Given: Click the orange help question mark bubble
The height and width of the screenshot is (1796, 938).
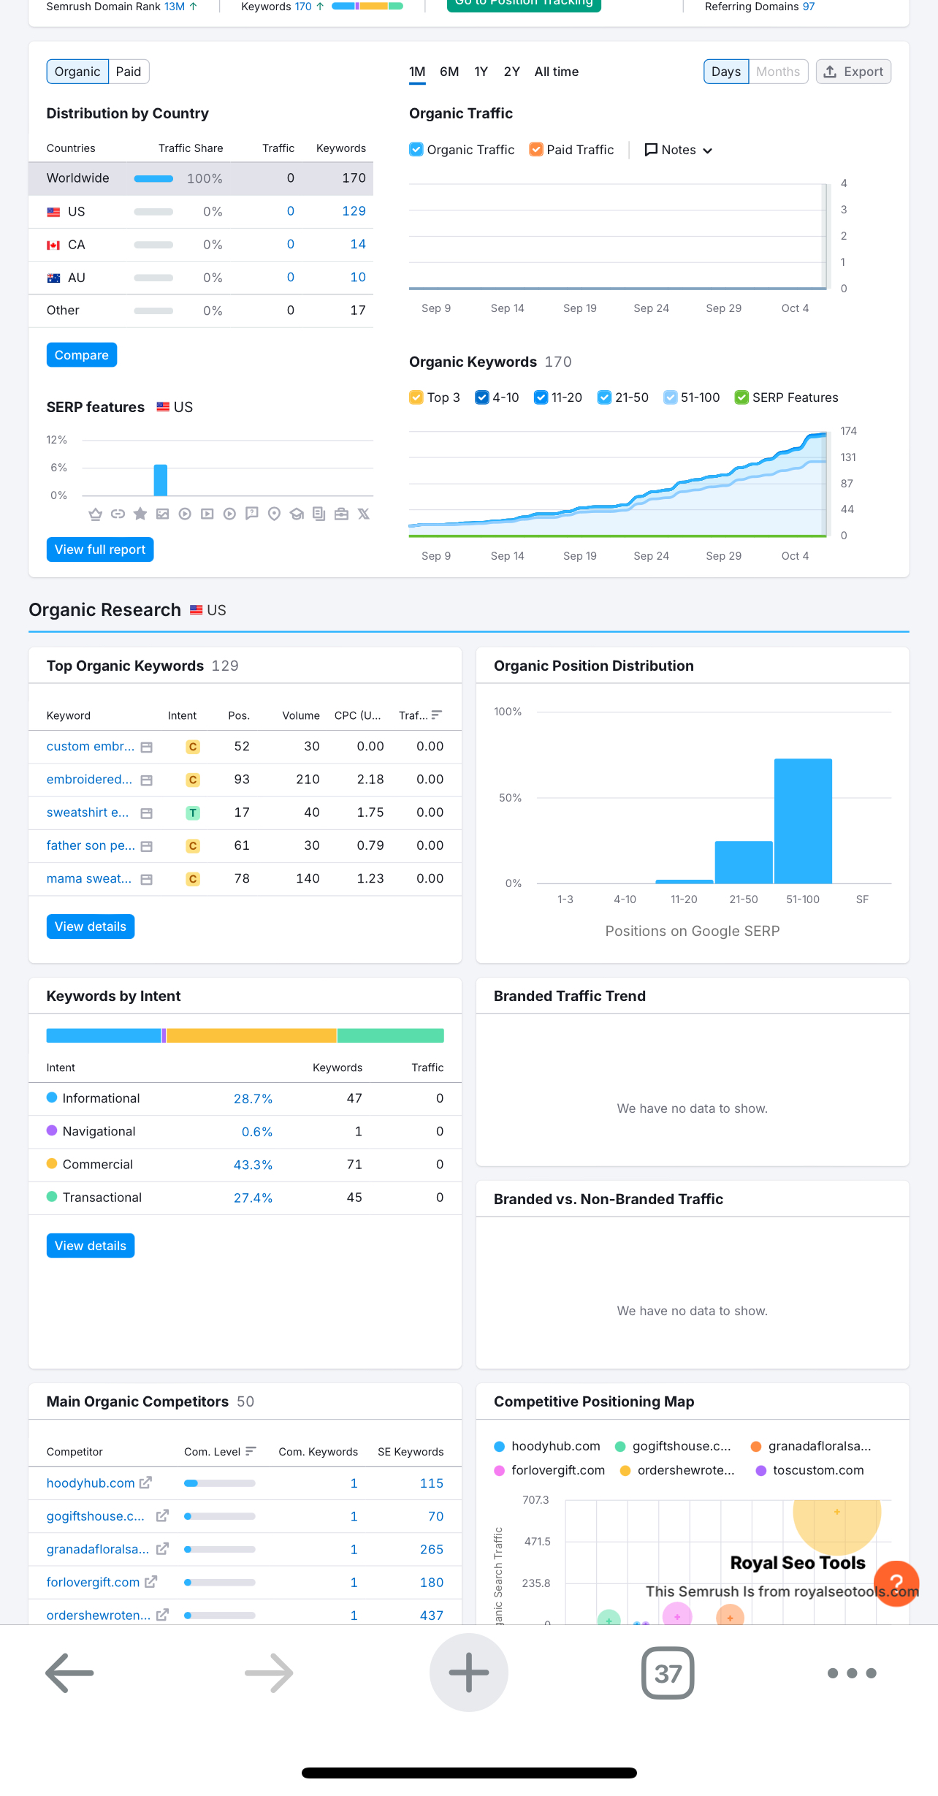Looking at the screenshot, I should [896, 1583].
